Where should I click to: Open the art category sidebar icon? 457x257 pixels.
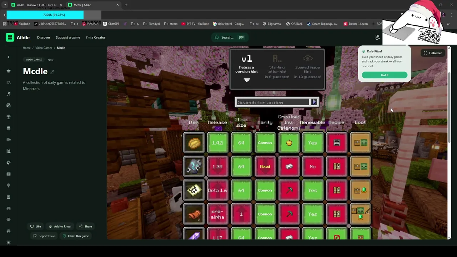[9, 105]
